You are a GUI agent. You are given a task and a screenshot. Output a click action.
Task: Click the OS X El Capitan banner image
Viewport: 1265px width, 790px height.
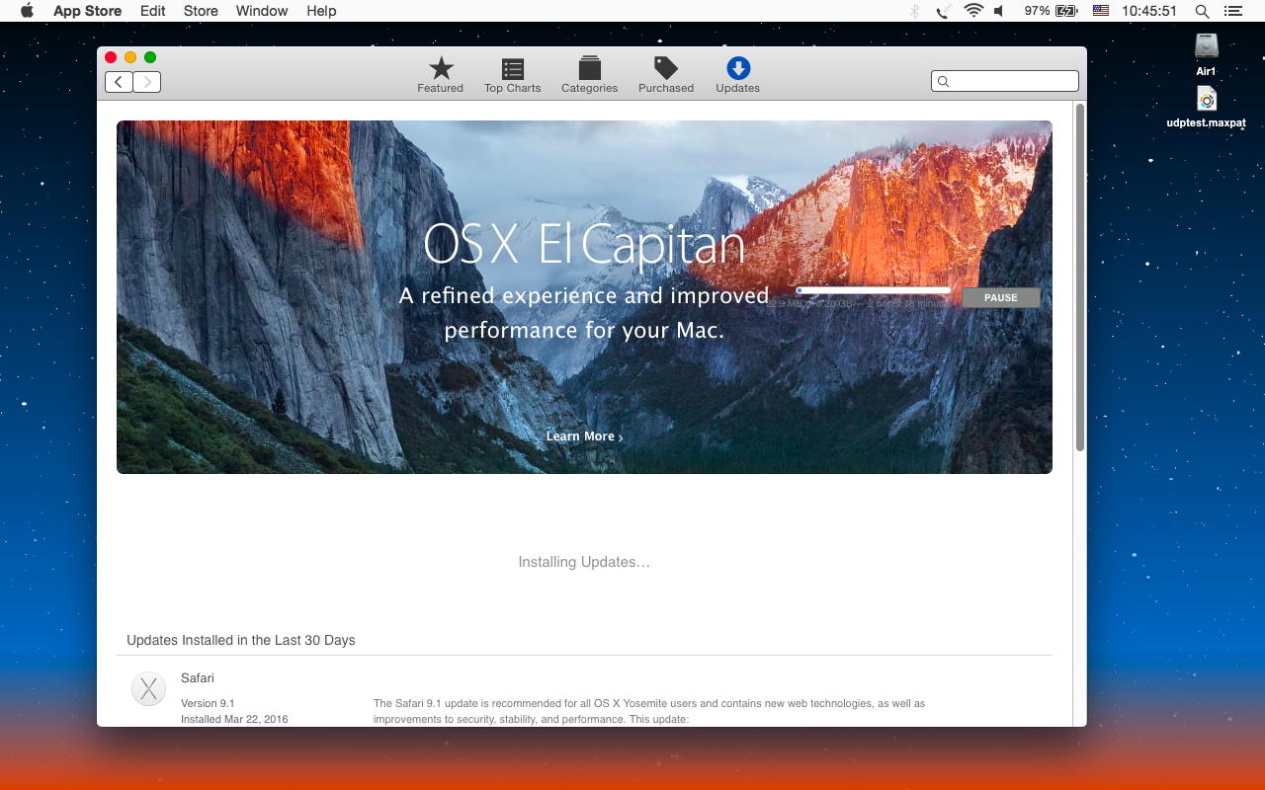point(584,297)
